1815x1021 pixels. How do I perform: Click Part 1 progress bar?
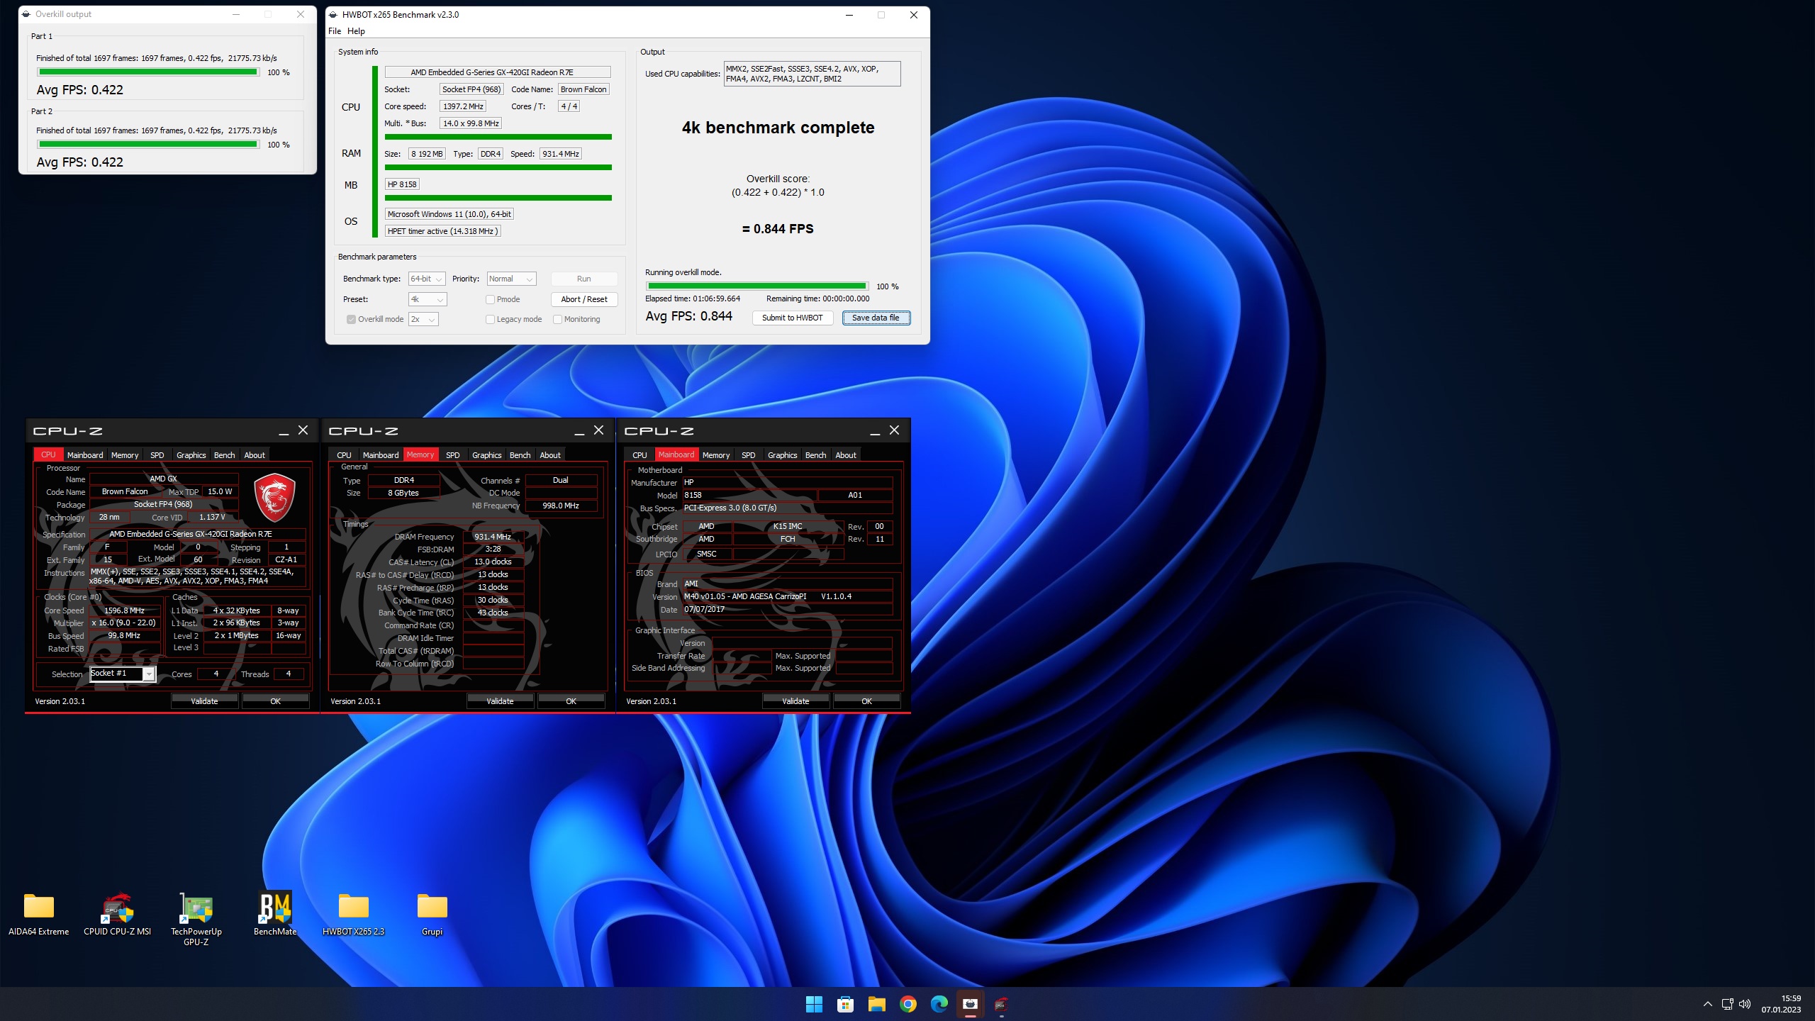click(148, 72)
